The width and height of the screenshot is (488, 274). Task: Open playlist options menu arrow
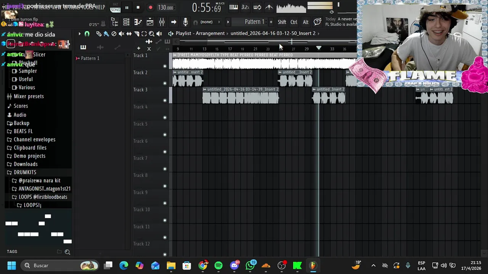tap(79, 33)
